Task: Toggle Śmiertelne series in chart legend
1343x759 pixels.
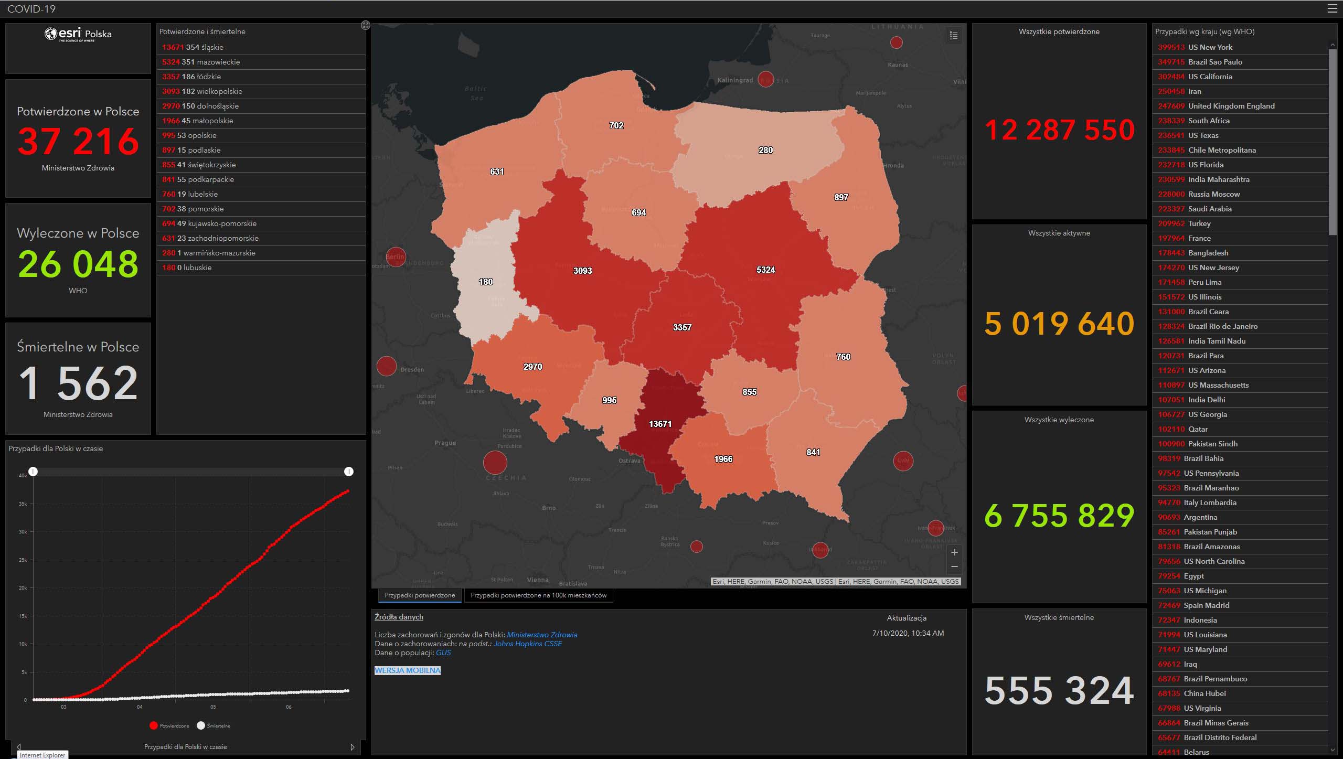Action: (214, 726)
